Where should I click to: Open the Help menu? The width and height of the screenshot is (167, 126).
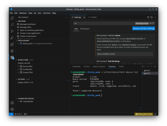pos(54,13)
